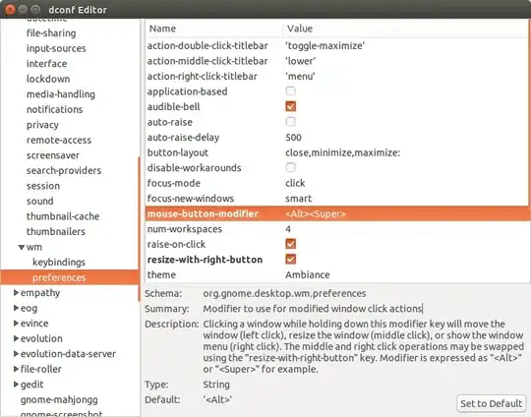Viewport: 531px width, 417px height.
Task: Click the Set to Default button
Action: (491, 403)
